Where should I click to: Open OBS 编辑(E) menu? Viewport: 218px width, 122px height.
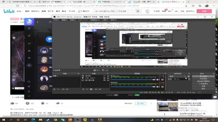point(64,20)
